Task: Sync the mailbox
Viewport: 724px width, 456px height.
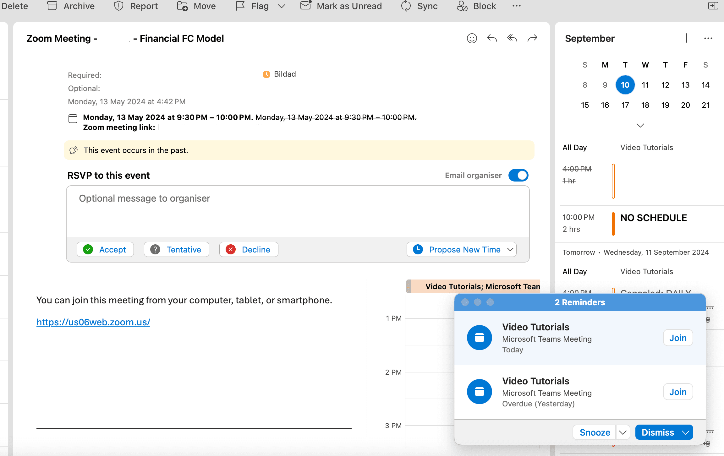Action: (419, 6)
